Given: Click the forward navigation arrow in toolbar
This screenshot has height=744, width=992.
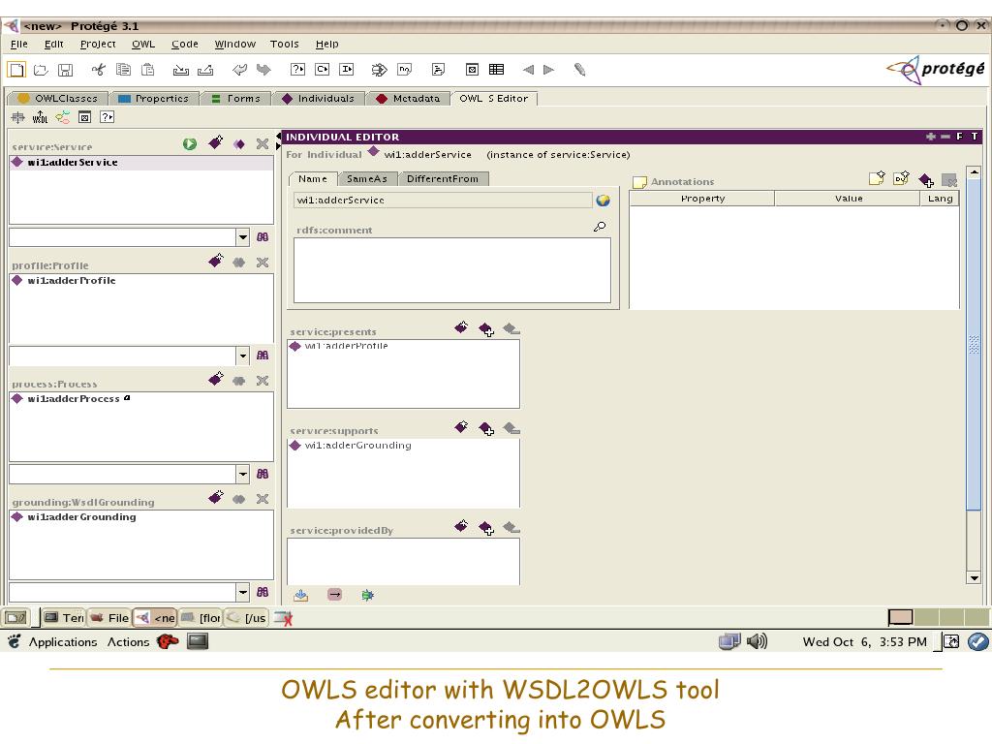Looking at the screenshot, I should coord(548,70).
